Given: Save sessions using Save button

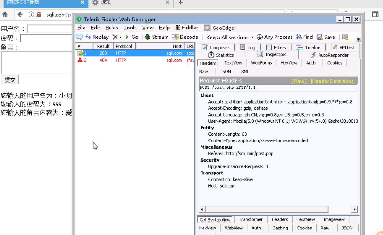Looking at the screenshot, I should pos(326,37).
